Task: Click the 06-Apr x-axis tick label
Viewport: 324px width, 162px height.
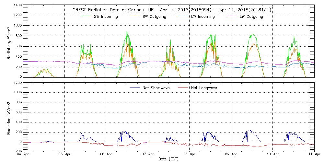Action: [x=106, y=155]
